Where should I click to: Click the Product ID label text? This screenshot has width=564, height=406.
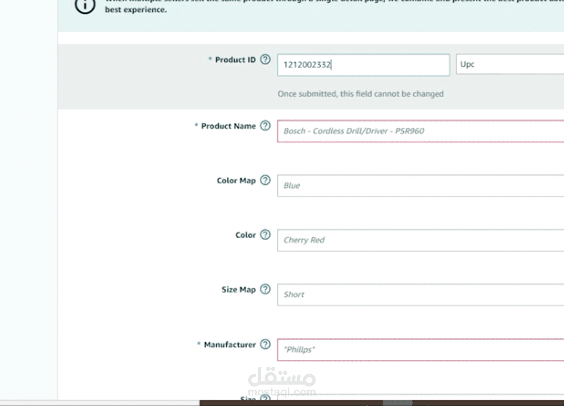(x=235, y=60)
